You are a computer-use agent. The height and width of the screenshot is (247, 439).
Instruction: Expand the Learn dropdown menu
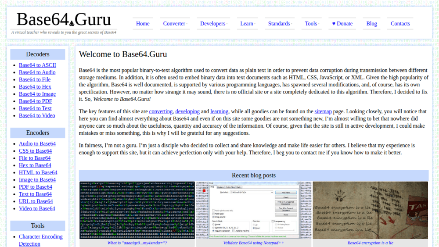(x=248, y=24)
